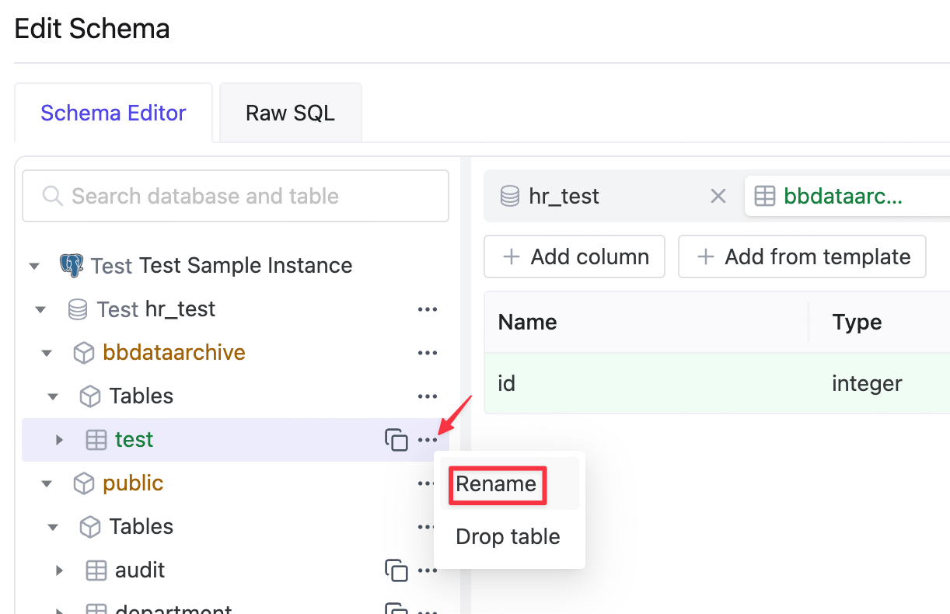Open three-dot menu for audit table
950x614 pixels.
pyautogui.click(x=428, y=570)
